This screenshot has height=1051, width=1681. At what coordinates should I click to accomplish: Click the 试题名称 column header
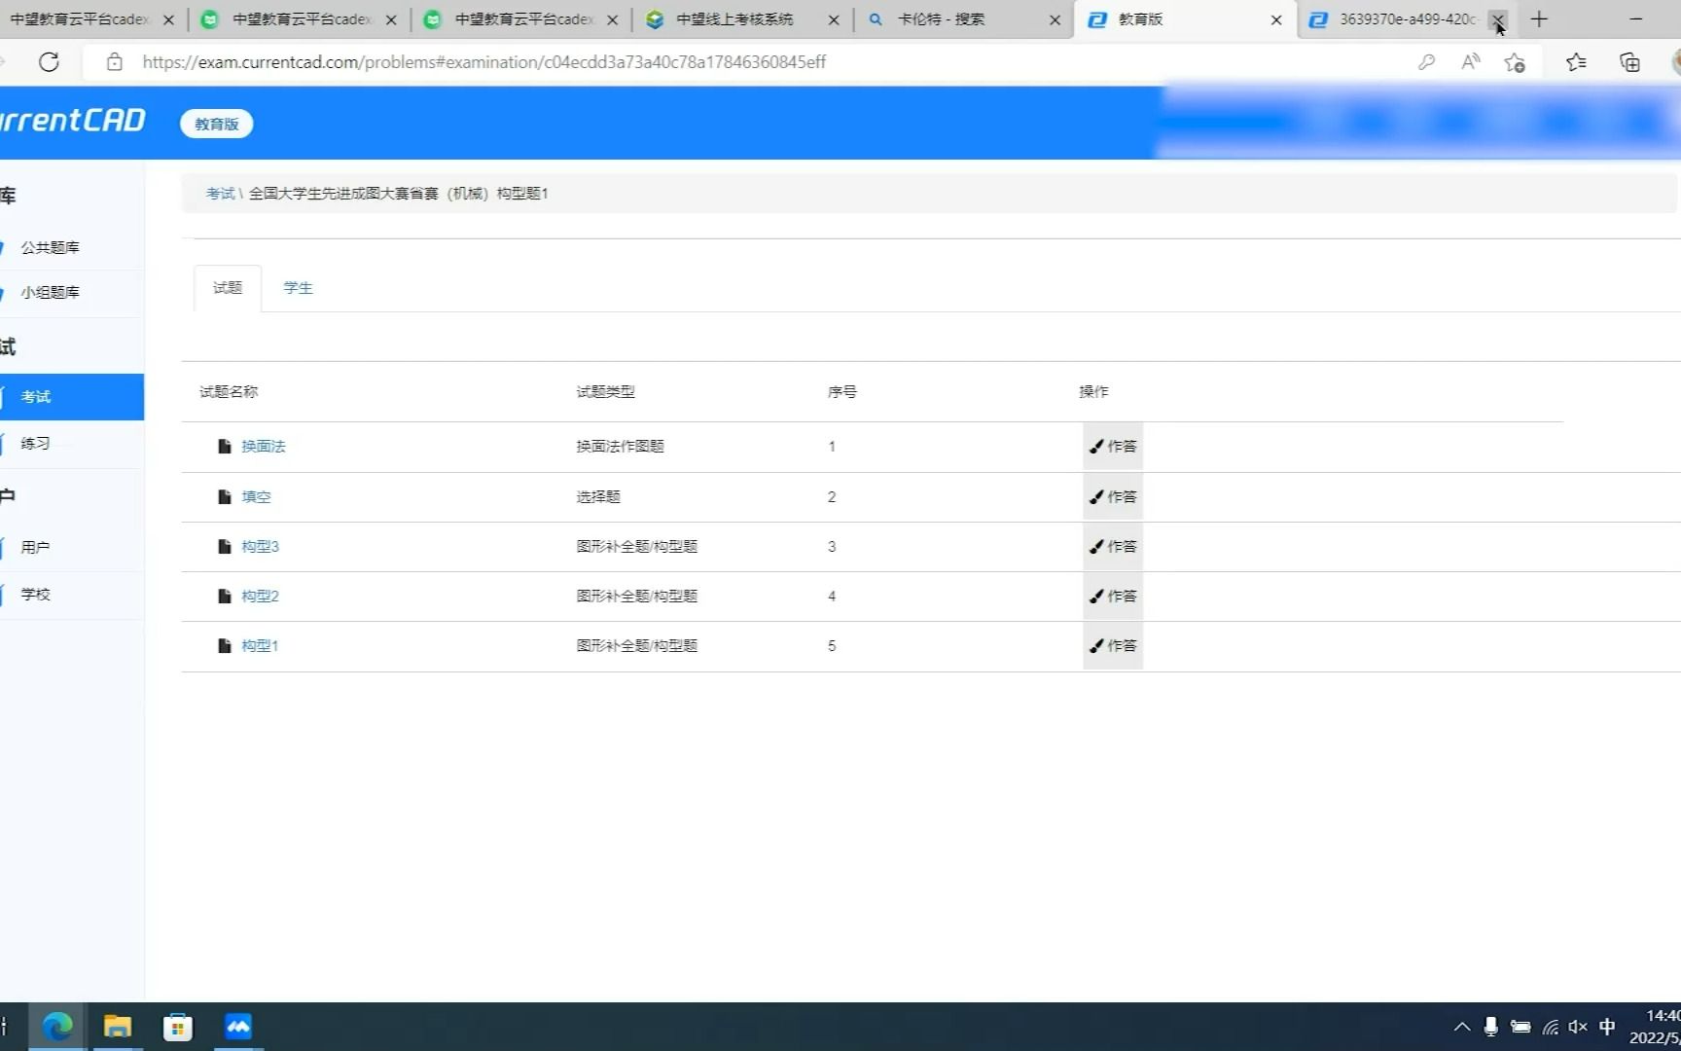click(229, 392)
